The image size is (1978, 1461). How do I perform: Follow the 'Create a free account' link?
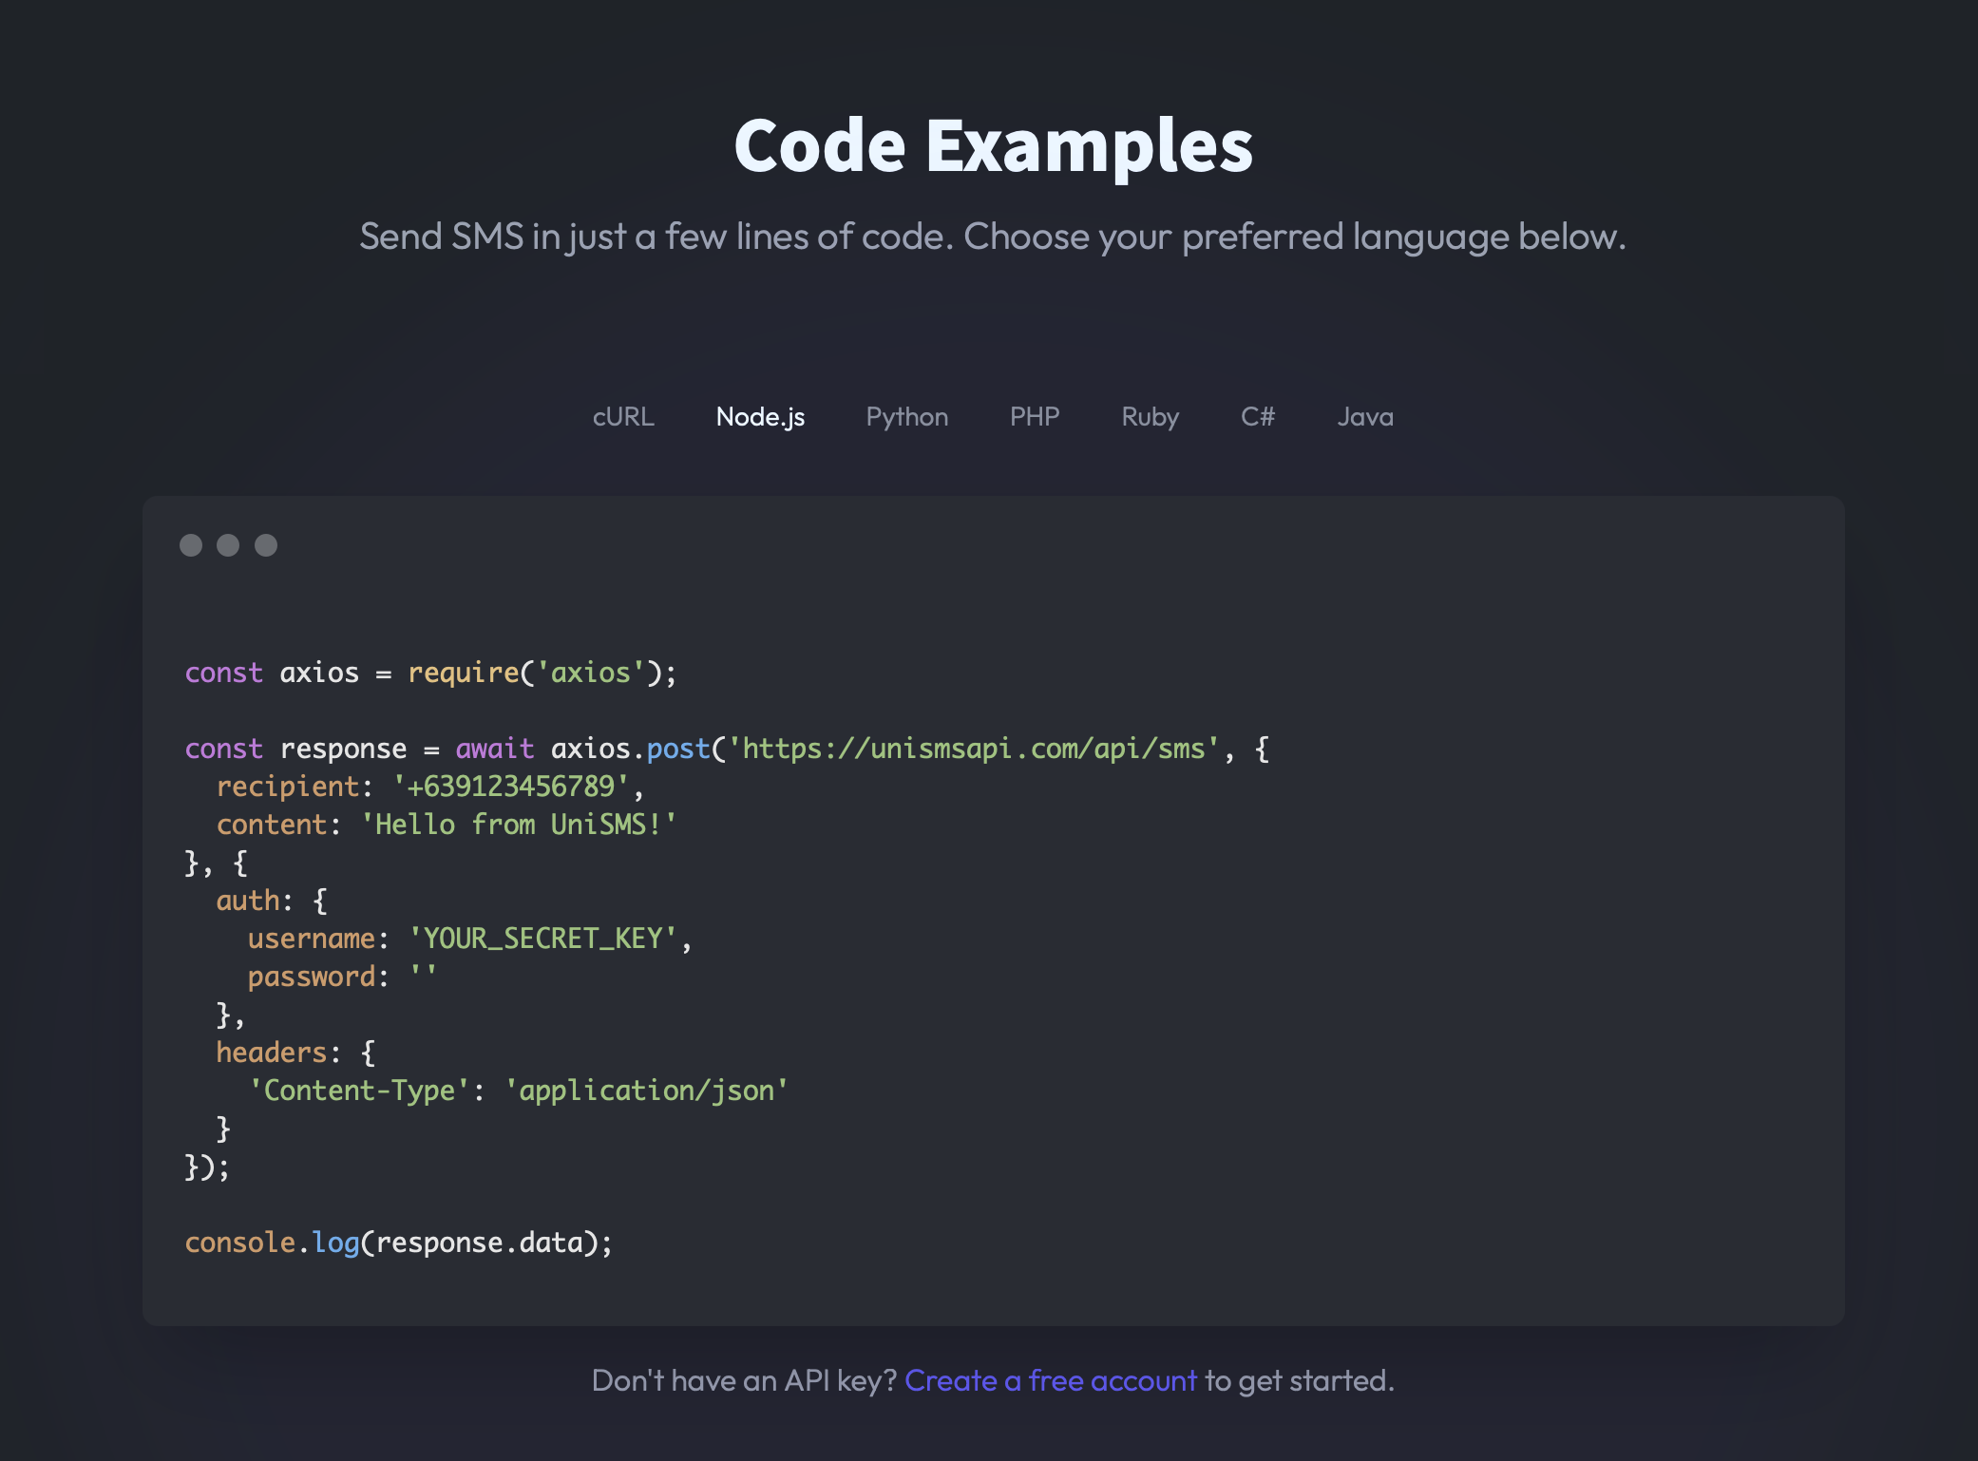[1051, 1380]
